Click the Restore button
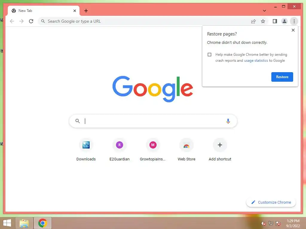The height and width of the screenshot is (229, 306). click(x=282, y=77)
